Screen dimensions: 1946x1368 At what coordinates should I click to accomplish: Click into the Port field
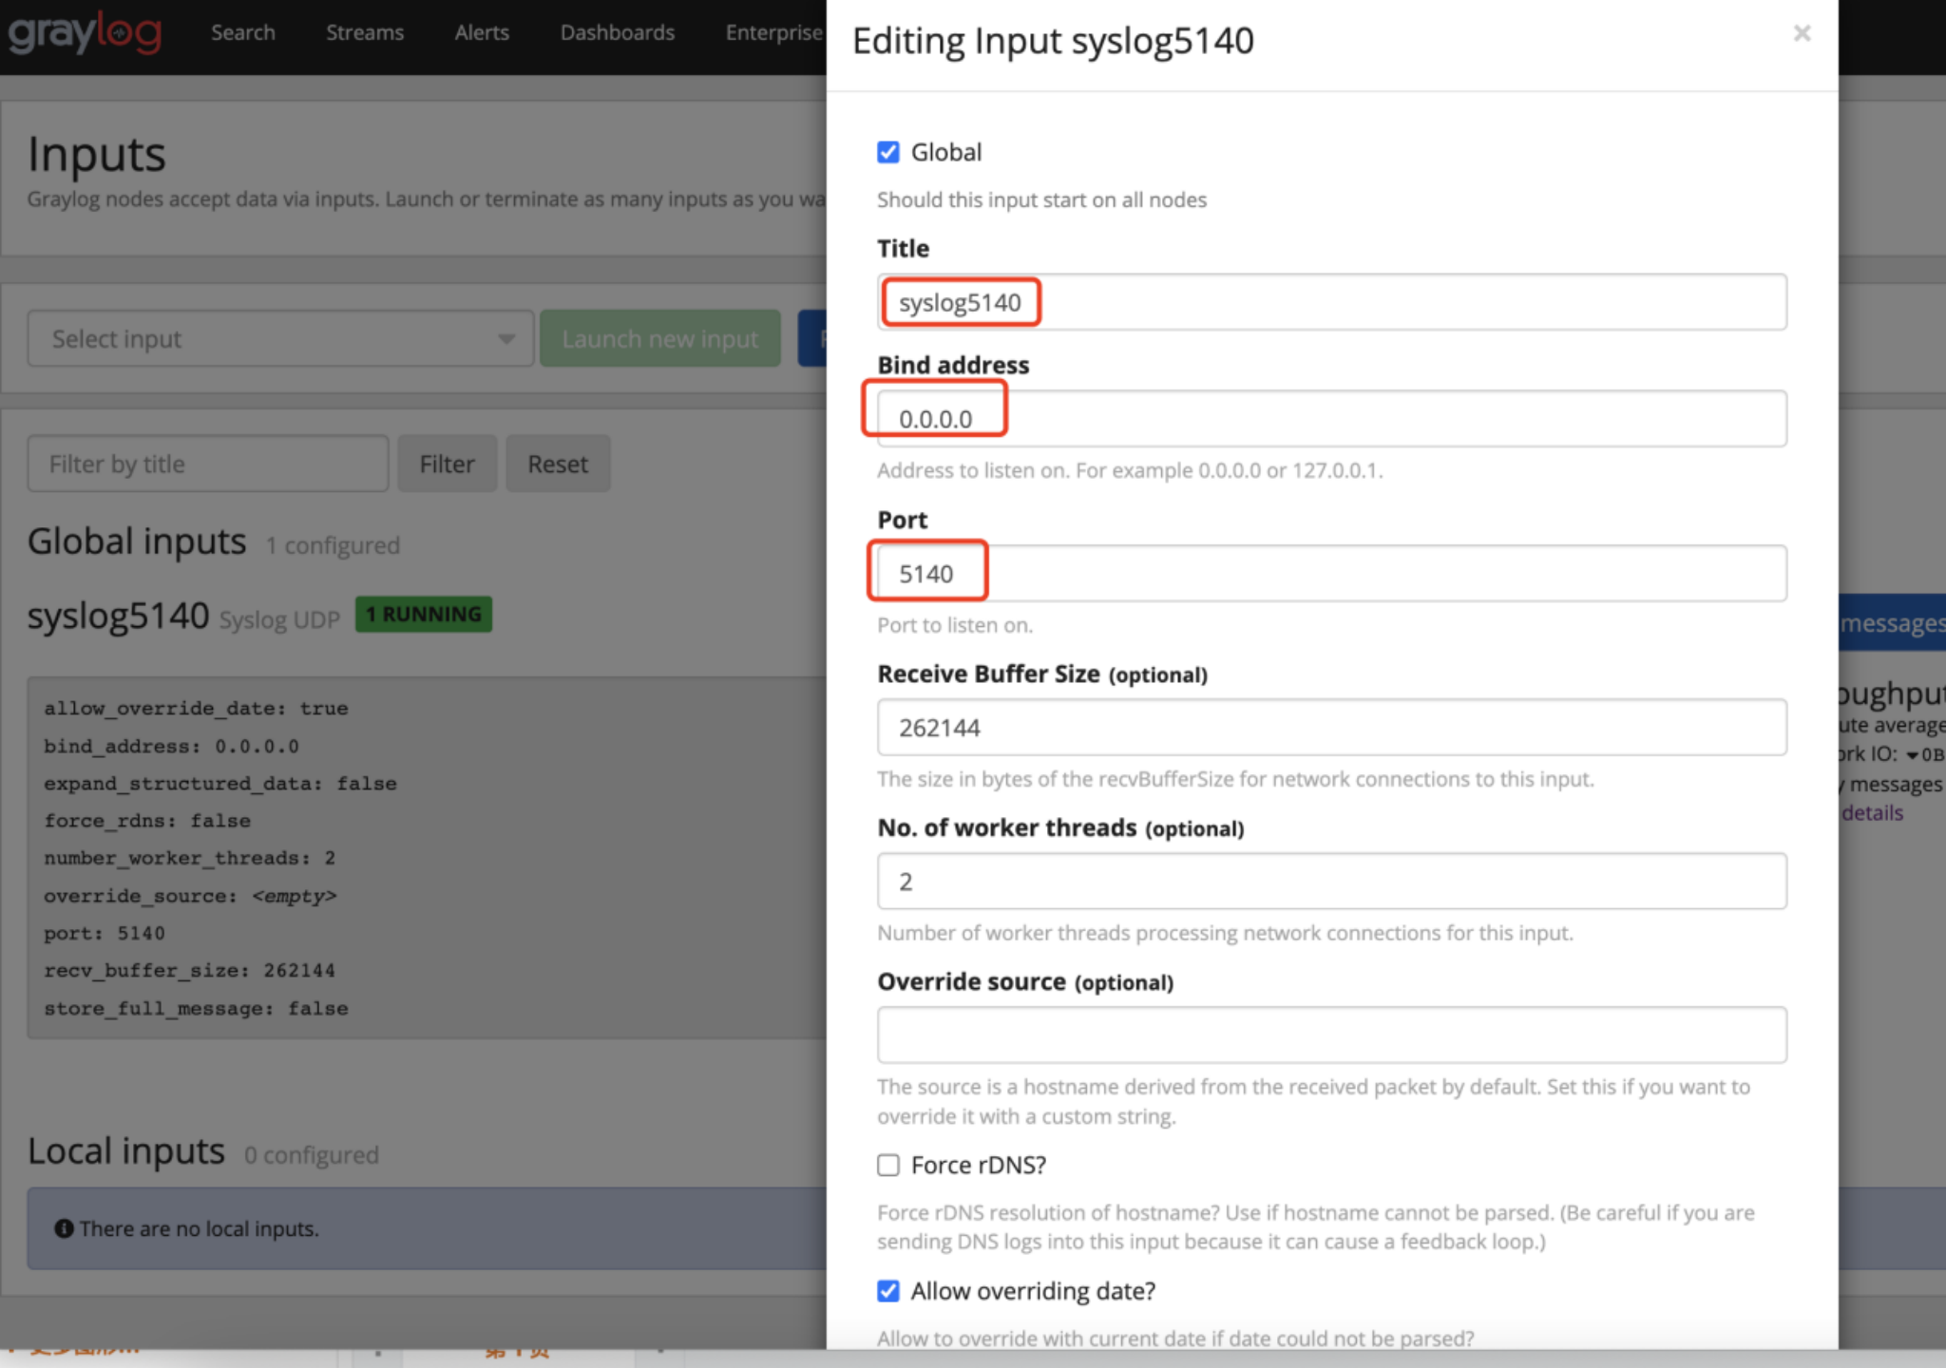(x=1330, y=574)
